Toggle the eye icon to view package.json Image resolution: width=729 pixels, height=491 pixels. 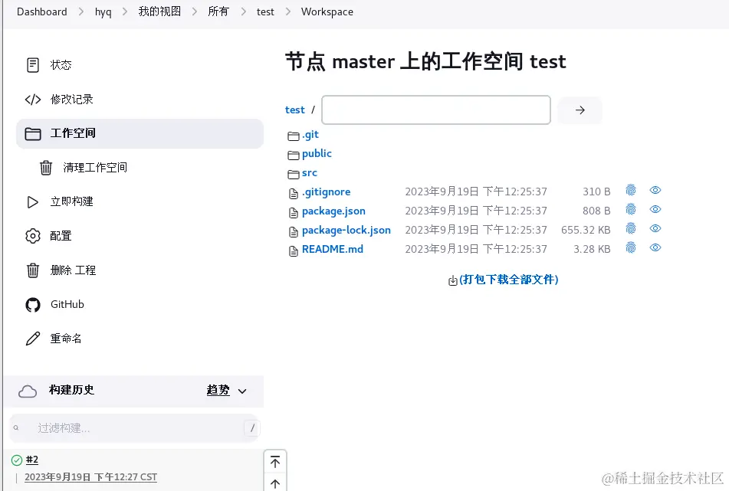[x=655, y=210]
